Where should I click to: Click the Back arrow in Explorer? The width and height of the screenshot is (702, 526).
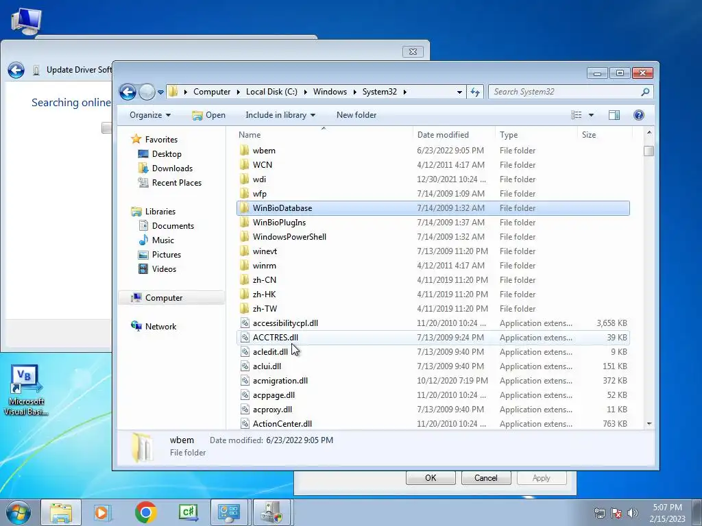coord(128,92)
